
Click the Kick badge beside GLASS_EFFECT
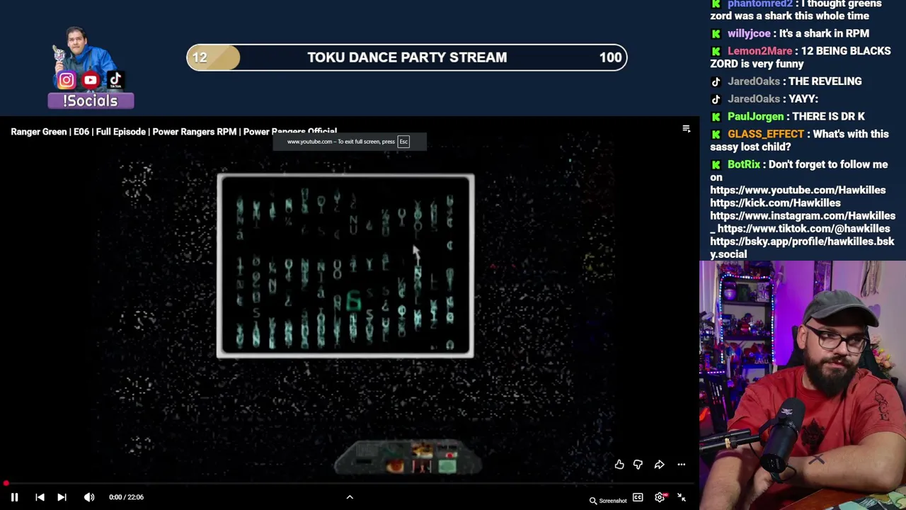click(716, 134)
